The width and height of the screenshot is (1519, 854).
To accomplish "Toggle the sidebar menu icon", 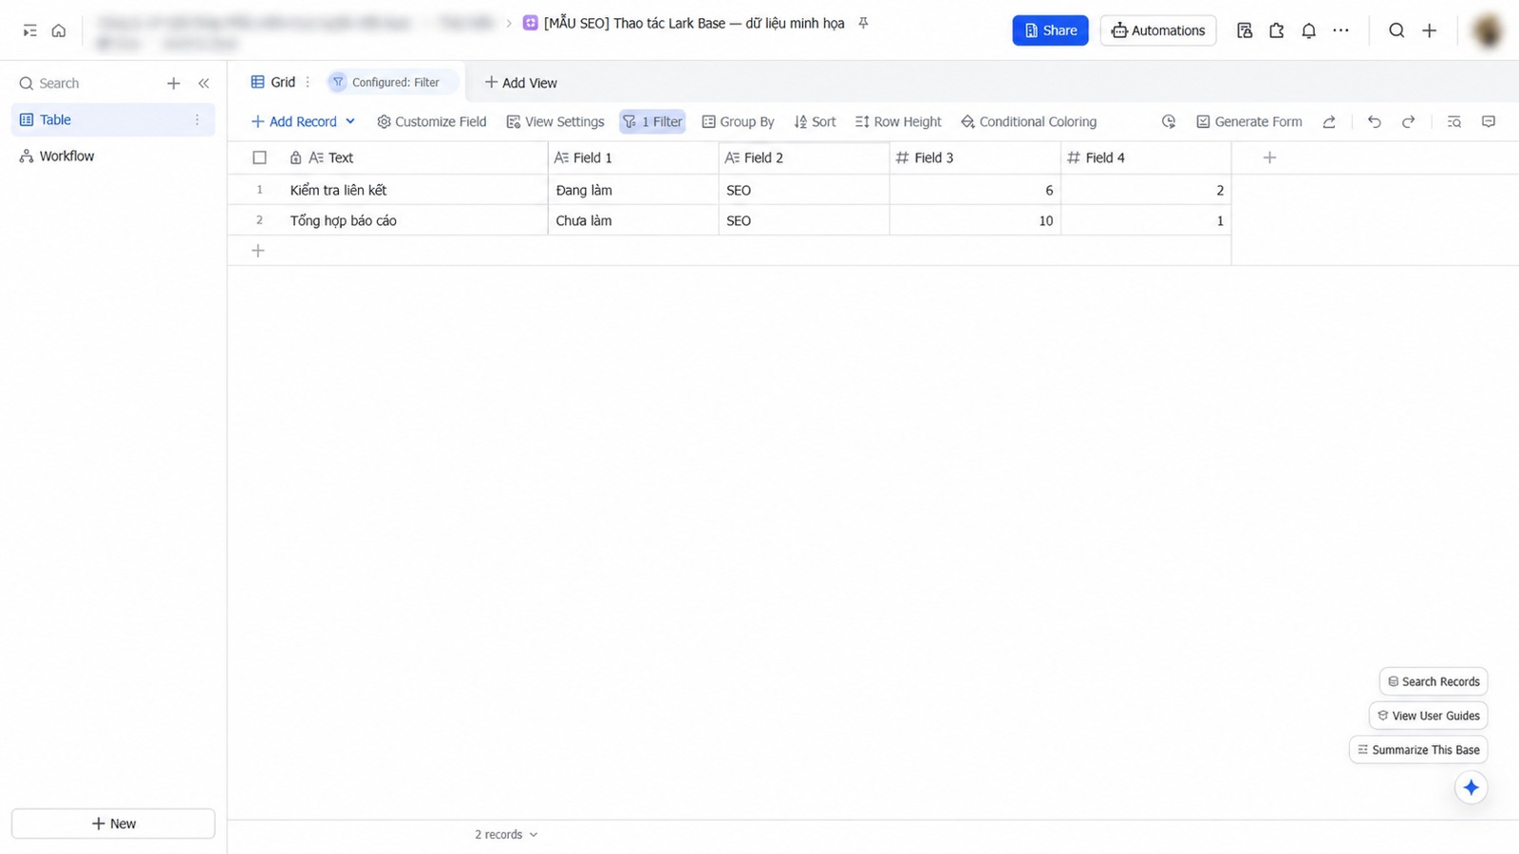I will point(29,30).
